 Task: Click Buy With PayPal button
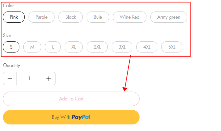pos(71,117)
